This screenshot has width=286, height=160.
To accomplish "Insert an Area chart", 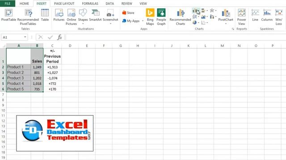I will 203,17.
